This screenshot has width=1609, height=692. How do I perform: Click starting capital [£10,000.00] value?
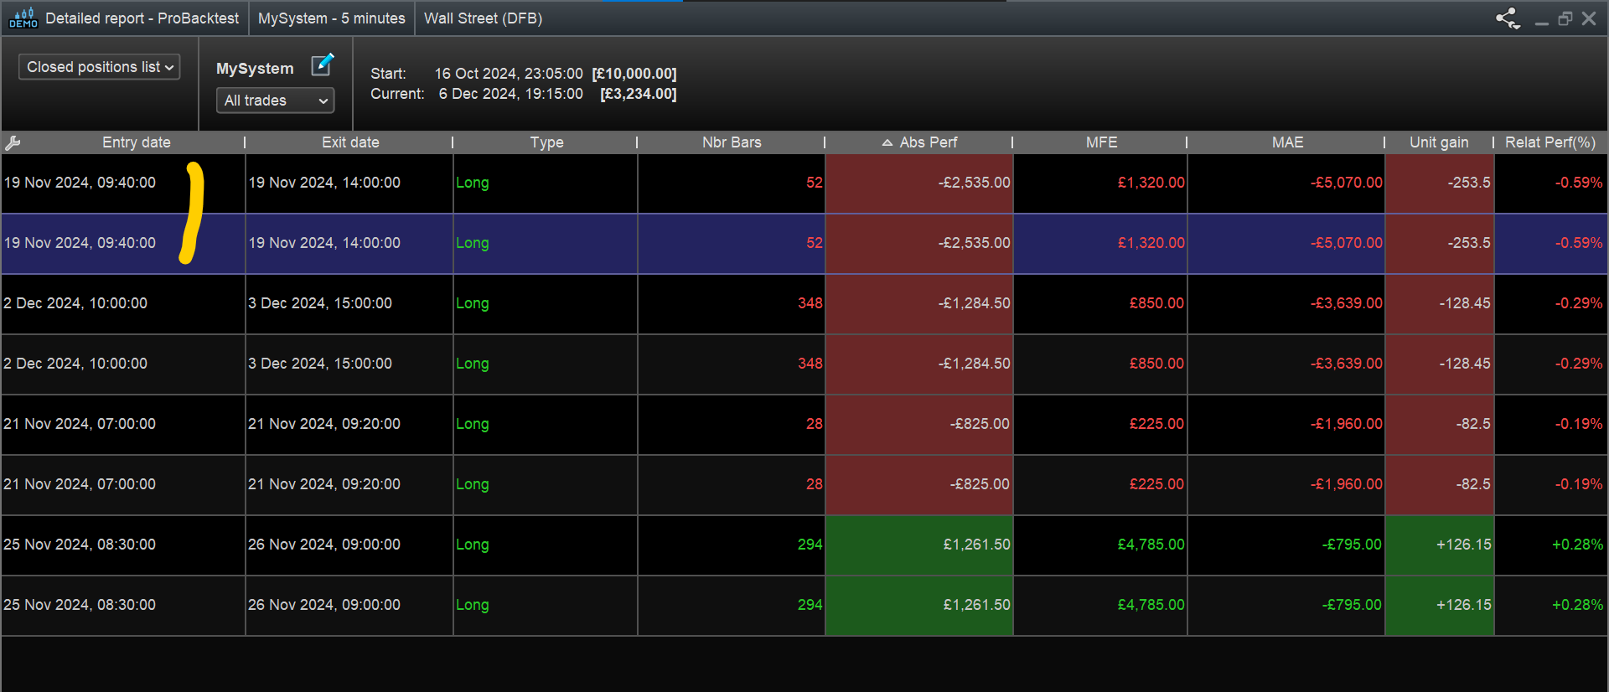[634, 74]
